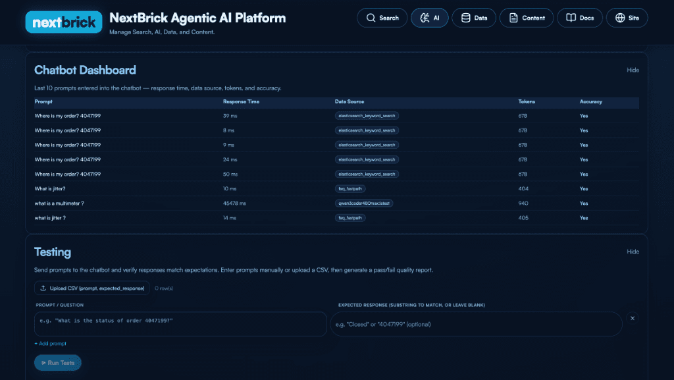Click the 404 tokens cell
Image resolution: width=674 pixels, height=380 pixels.
[523, 189]
